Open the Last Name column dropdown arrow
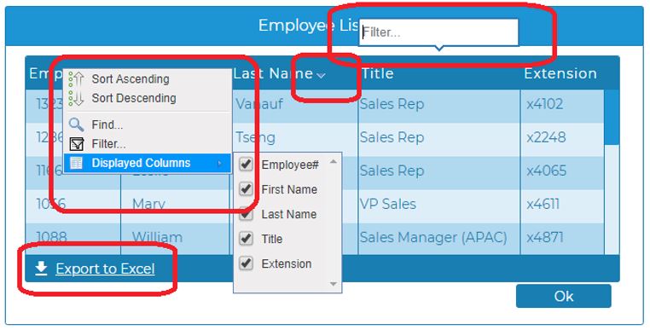650x330 pixels. pyautogui.click(x=321, y=75)
